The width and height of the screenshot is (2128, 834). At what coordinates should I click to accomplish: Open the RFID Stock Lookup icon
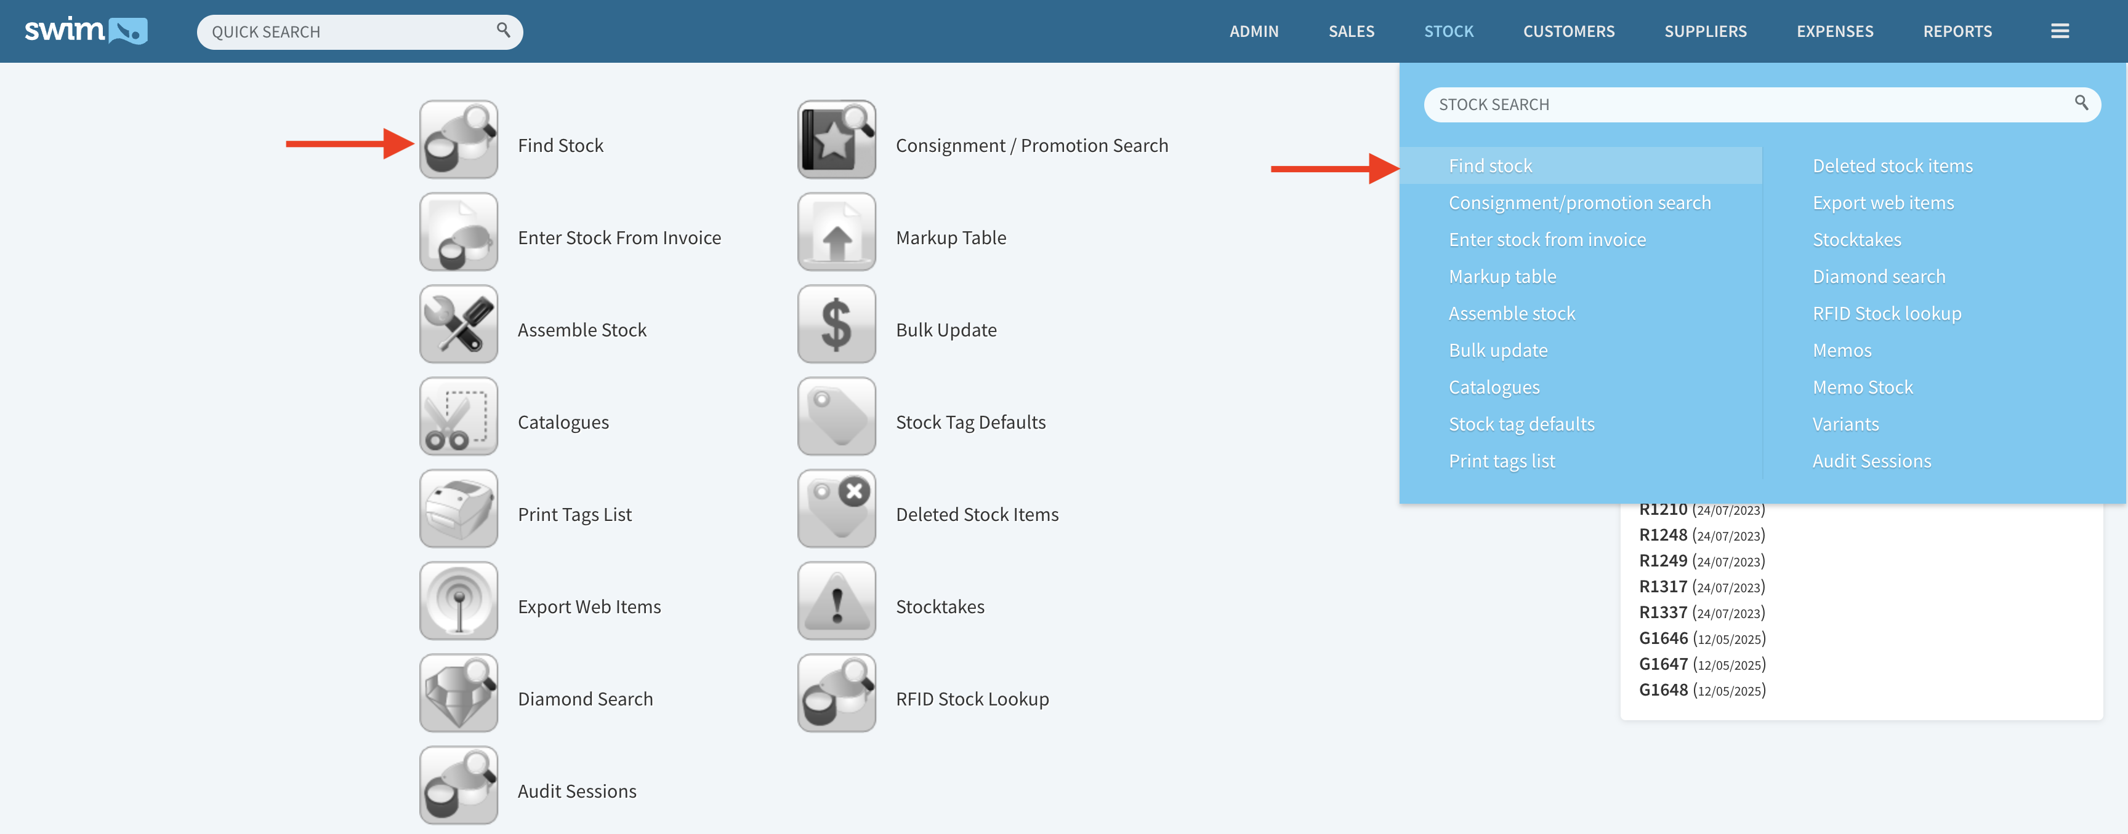[837, 694]
